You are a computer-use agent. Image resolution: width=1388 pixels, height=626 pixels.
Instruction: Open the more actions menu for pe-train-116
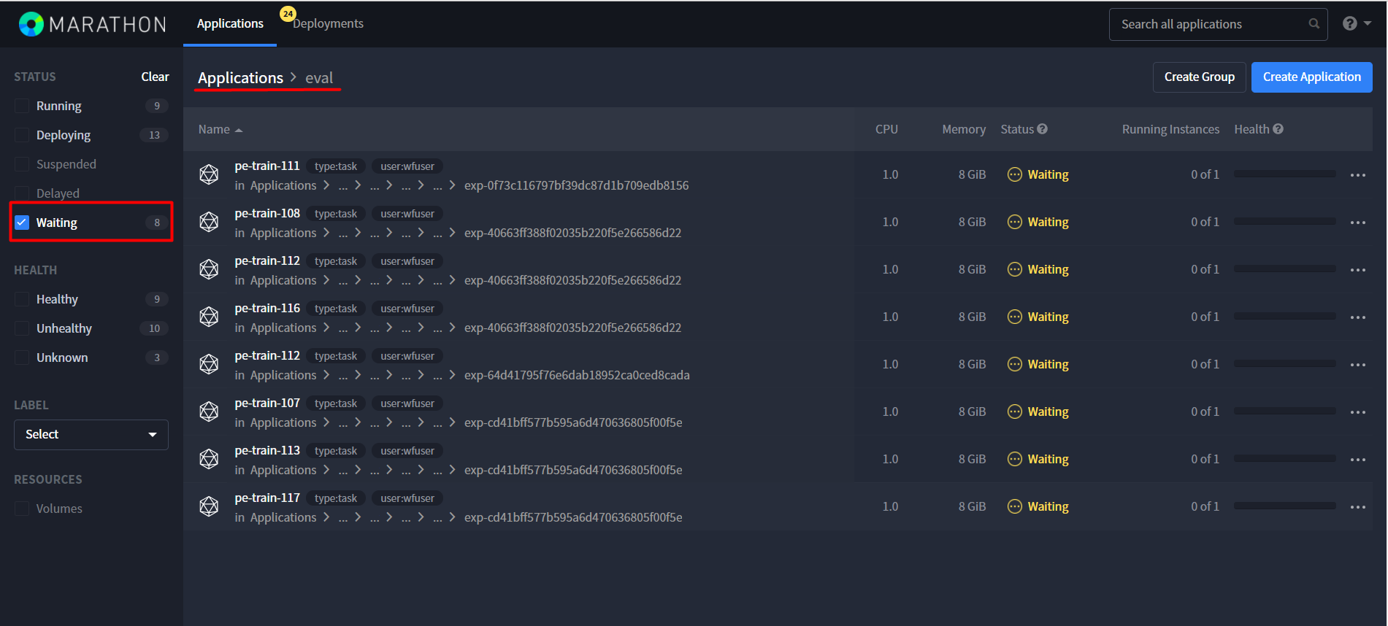pyautogui.click(x=1357, y=317)
